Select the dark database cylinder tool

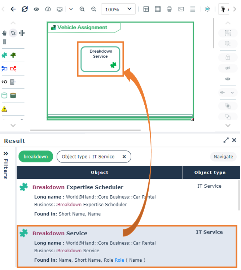click(13, 95)
